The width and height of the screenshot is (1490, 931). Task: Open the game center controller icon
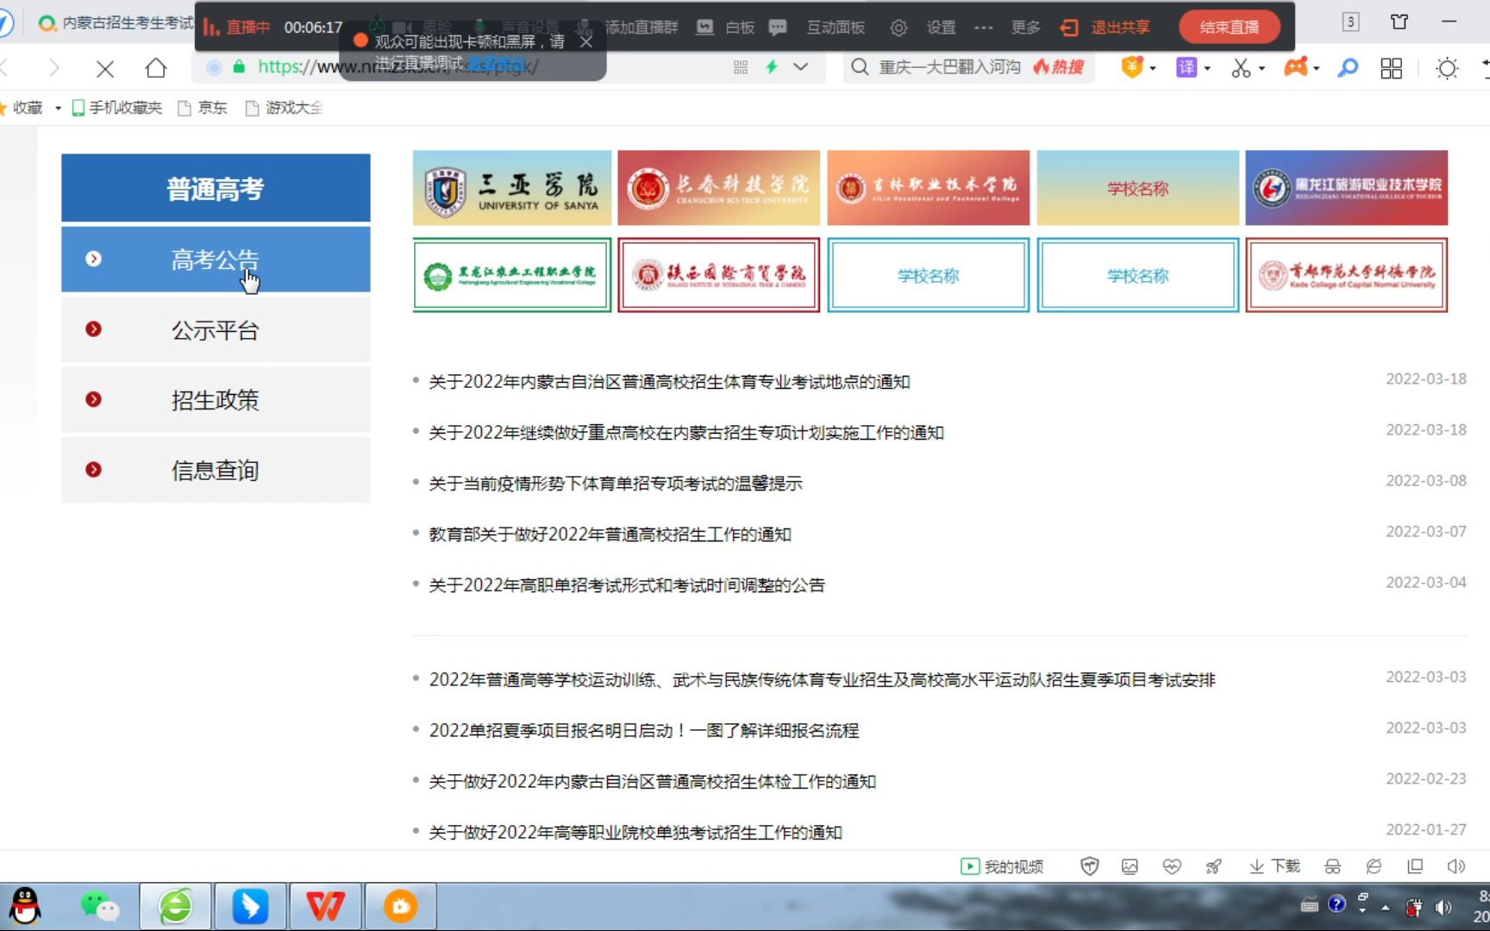pyautogui.click(x=1298, y=67)
